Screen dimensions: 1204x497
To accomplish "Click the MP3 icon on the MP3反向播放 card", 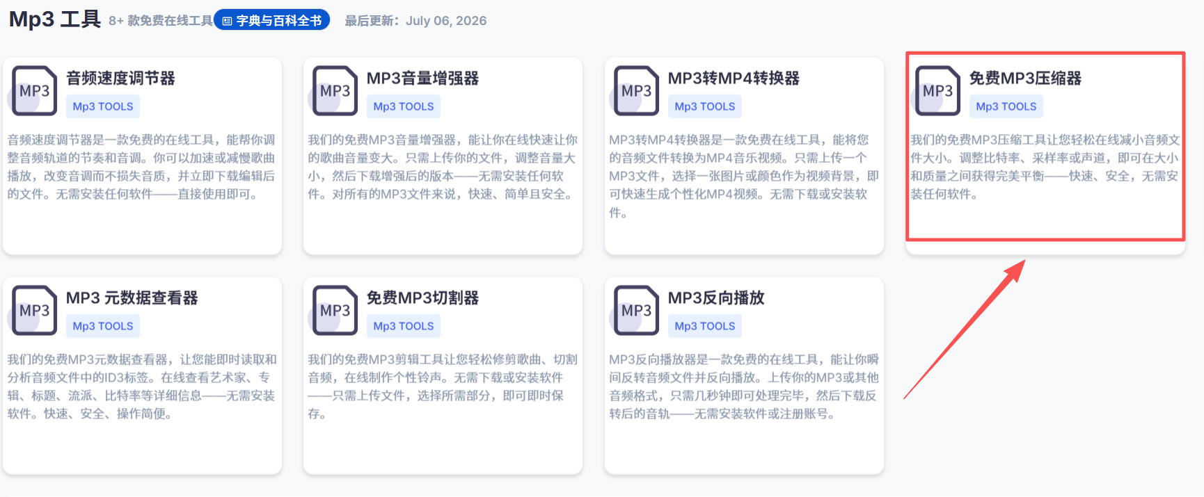I will point(635,310).
